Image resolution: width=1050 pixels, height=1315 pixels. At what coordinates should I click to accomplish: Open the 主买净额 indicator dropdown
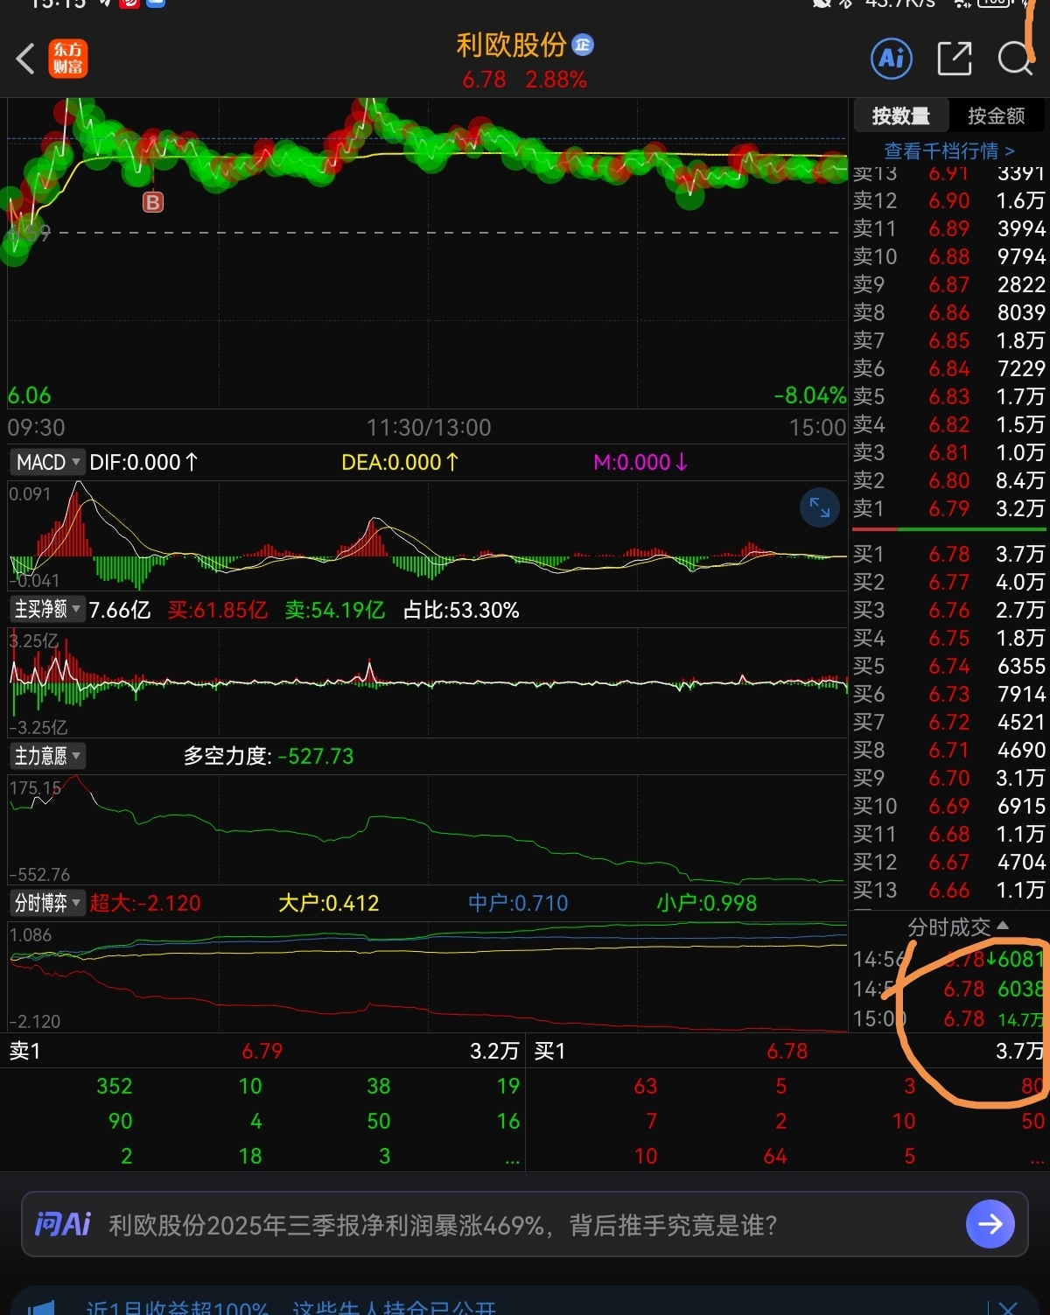pos(47,609)
